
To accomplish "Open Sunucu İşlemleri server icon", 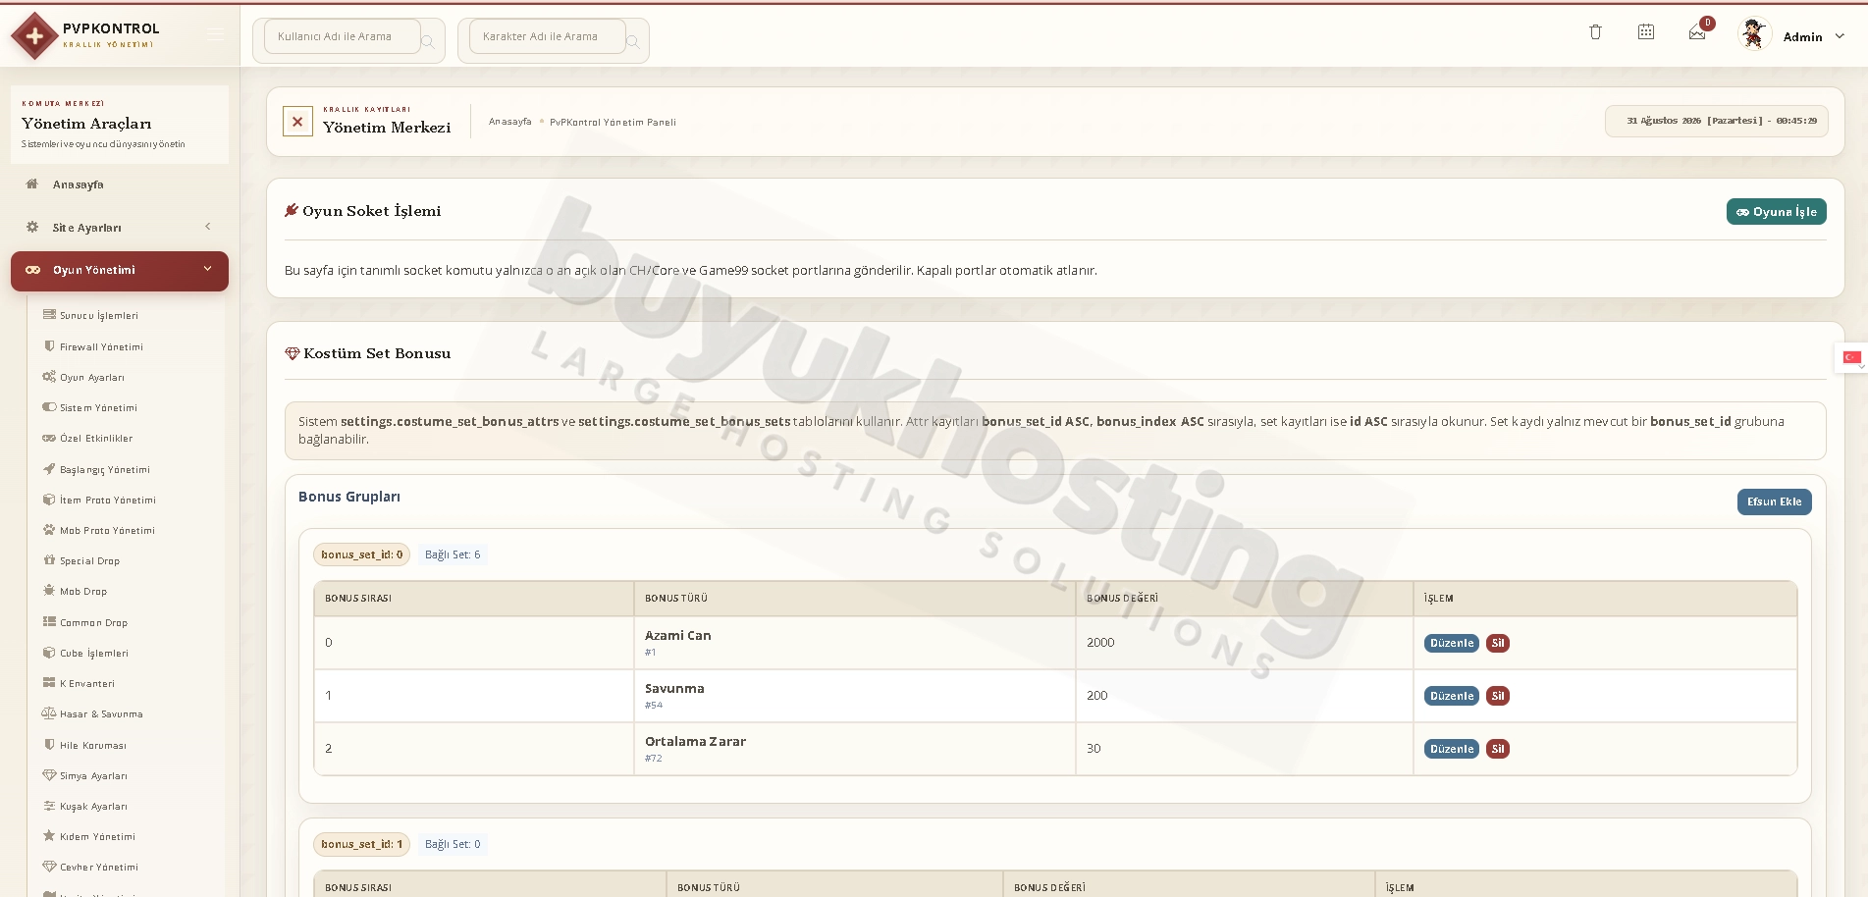I will point(49,315).
